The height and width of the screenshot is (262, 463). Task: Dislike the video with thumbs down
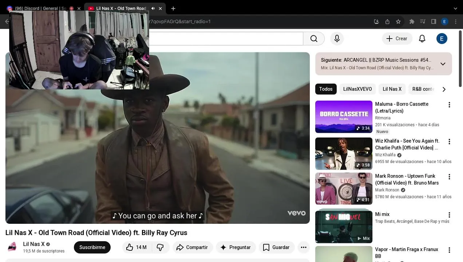(160, 247)
